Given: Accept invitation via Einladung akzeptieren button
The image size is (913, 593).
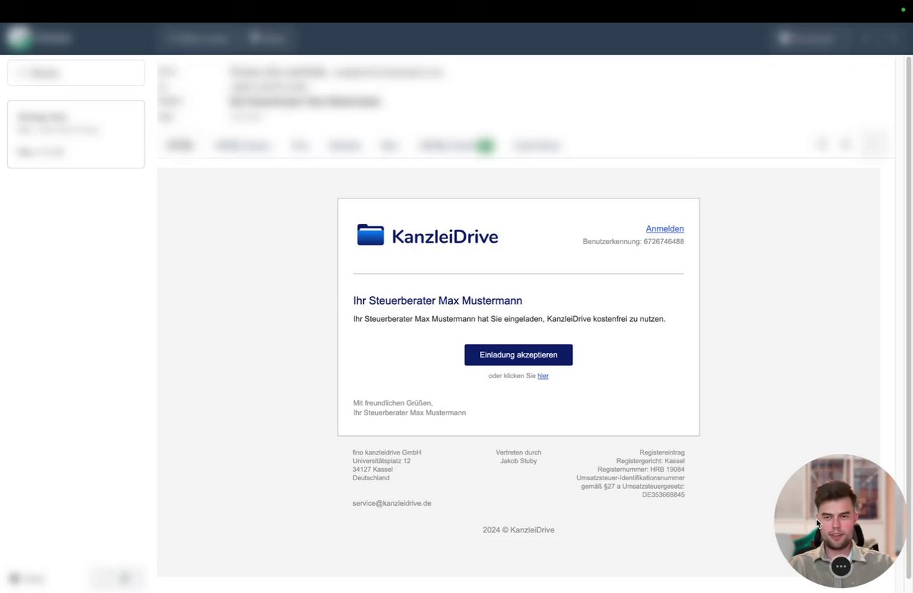Looking at the screenshot, I should (x=519, y=355).
